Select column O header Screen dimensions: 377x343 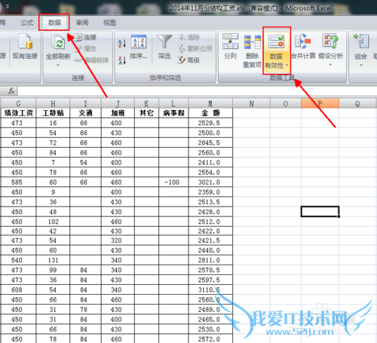tap(286, 103)
